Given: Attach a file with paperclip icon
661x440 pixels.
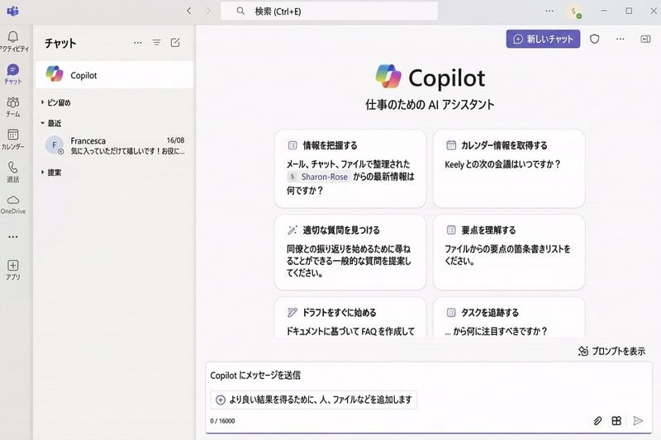Looking at the screenshot, I should [597, 421].
